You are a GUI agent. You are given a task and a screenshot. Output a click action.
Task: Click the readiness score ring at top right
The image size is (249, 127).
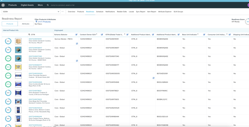pyautogui.click(x=247, y=22)
